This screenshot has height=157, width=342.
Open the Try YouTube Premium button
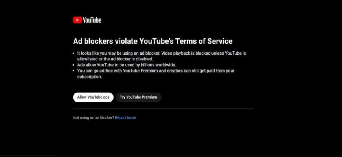[x=138, y=97]
